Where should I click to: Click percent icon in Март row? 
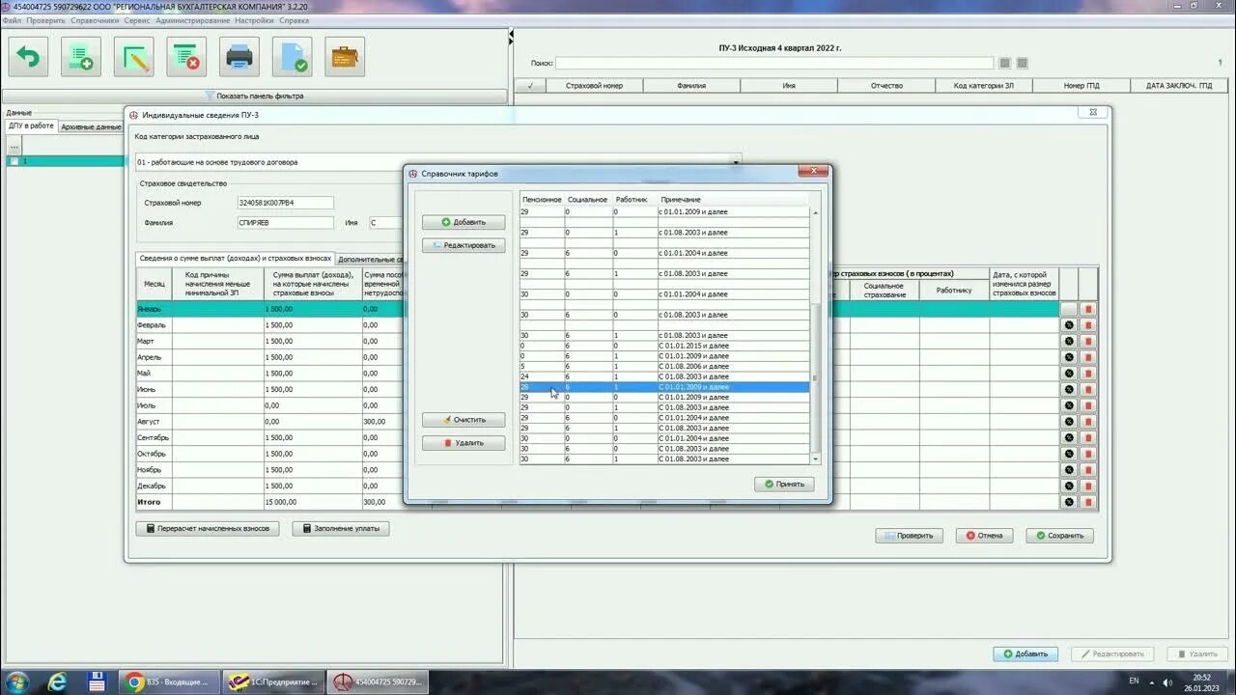click(x=1069, y=342)
